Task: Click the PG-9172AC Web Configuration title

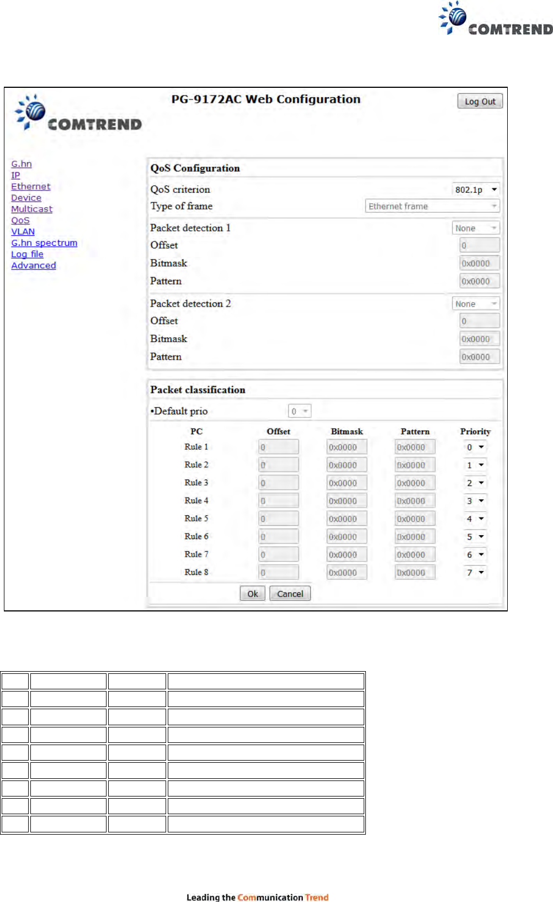Action: point(265,99)
